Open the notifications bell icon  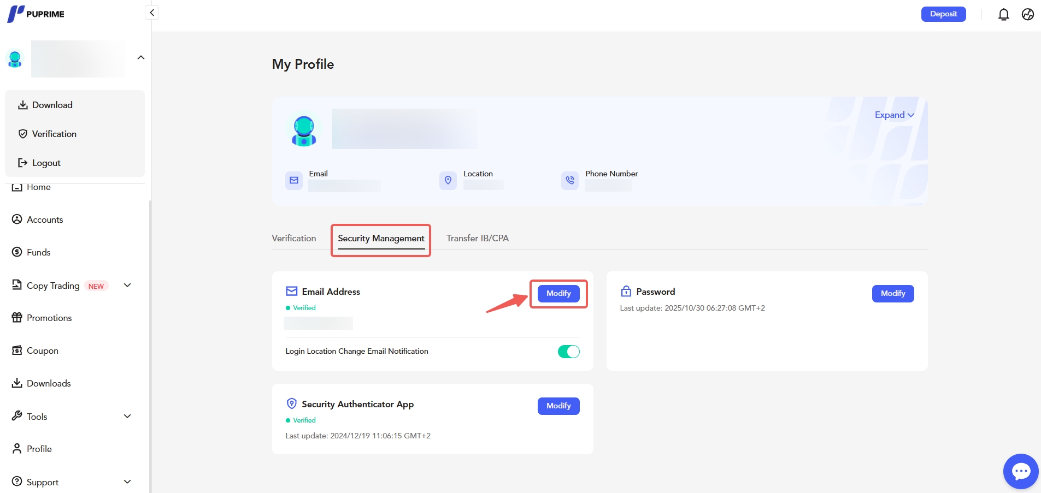tap(1003, 14)
